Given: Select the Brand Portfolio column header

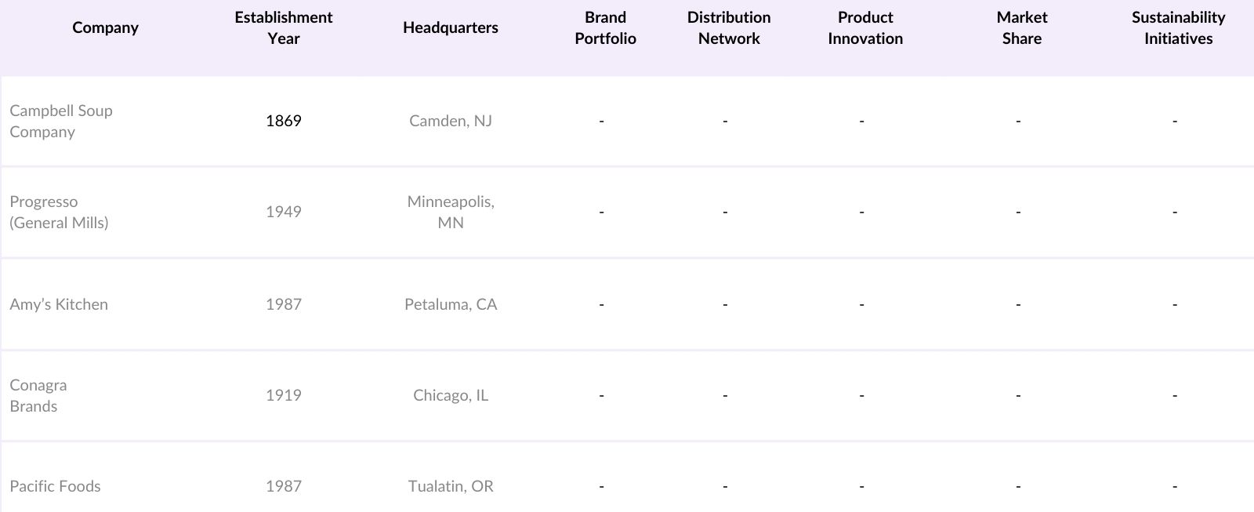Looking at the screenshot, I should pyautogui.click(x=605, y=27).
